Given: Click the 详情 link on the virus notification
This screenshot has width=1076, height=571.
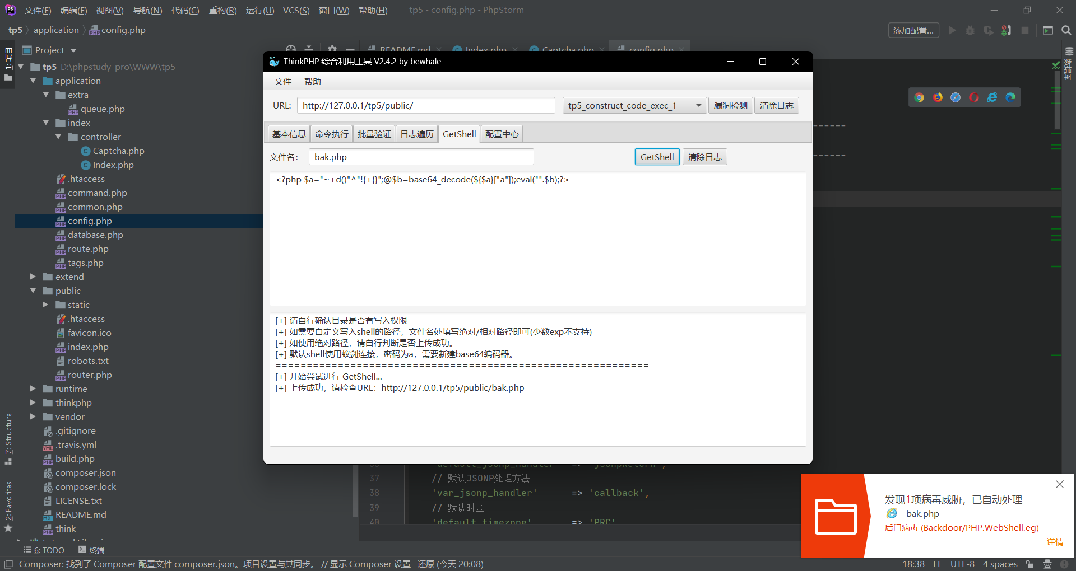Looking at the screenshot, I should point(1054,542).
